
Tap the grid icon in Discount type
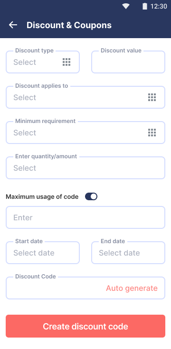(x=66, y=62)
